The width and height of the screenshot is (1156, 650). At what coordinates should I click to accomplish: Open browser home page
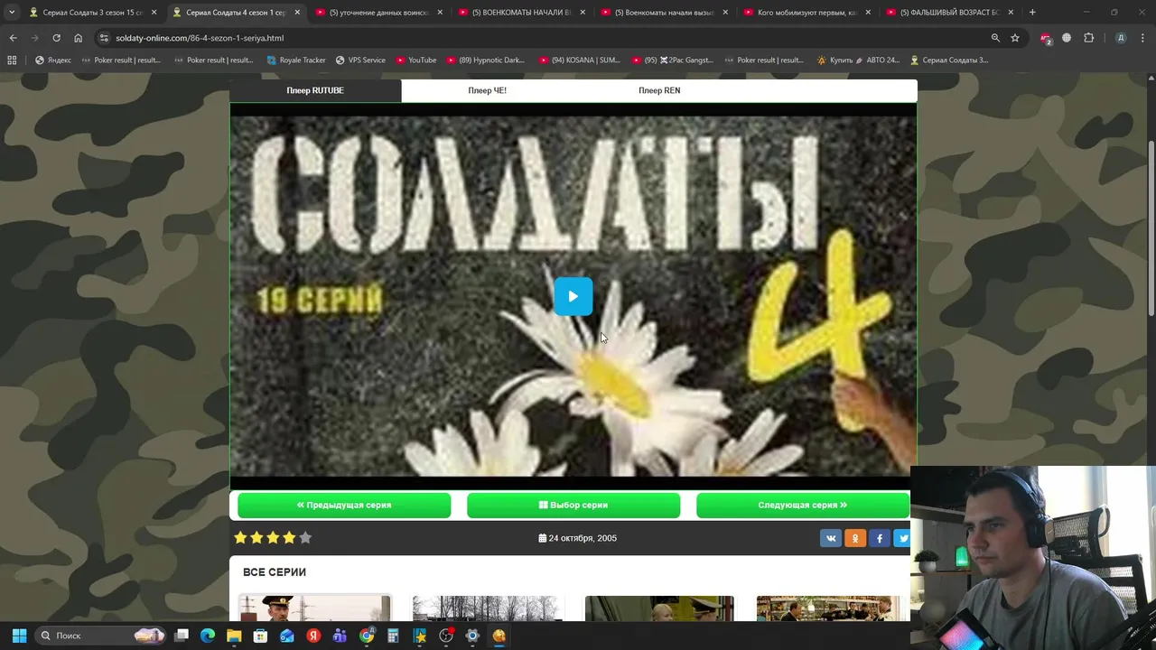point(78,38)
